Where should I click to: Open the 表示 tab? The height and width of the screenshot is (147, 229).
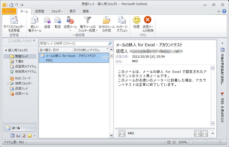click(72, 11)
